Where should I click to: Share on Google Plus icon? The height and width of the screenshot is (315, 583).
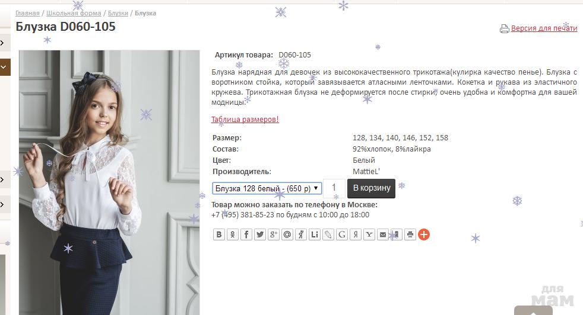[x=274, y=234]
